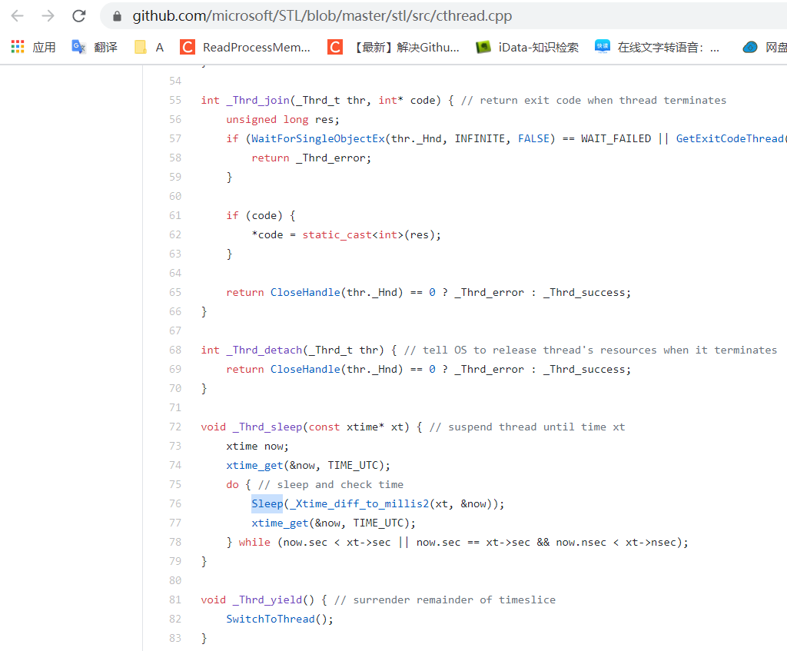Open the ReadProcessMem... bookmark

245,47
